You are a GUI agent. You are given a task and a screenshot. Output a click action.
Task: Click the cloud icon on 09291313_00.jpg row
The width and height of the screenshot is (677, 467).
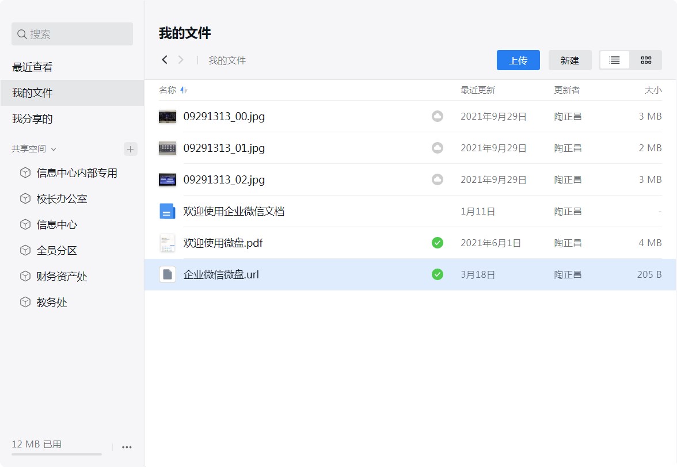[x=438, y=117]
